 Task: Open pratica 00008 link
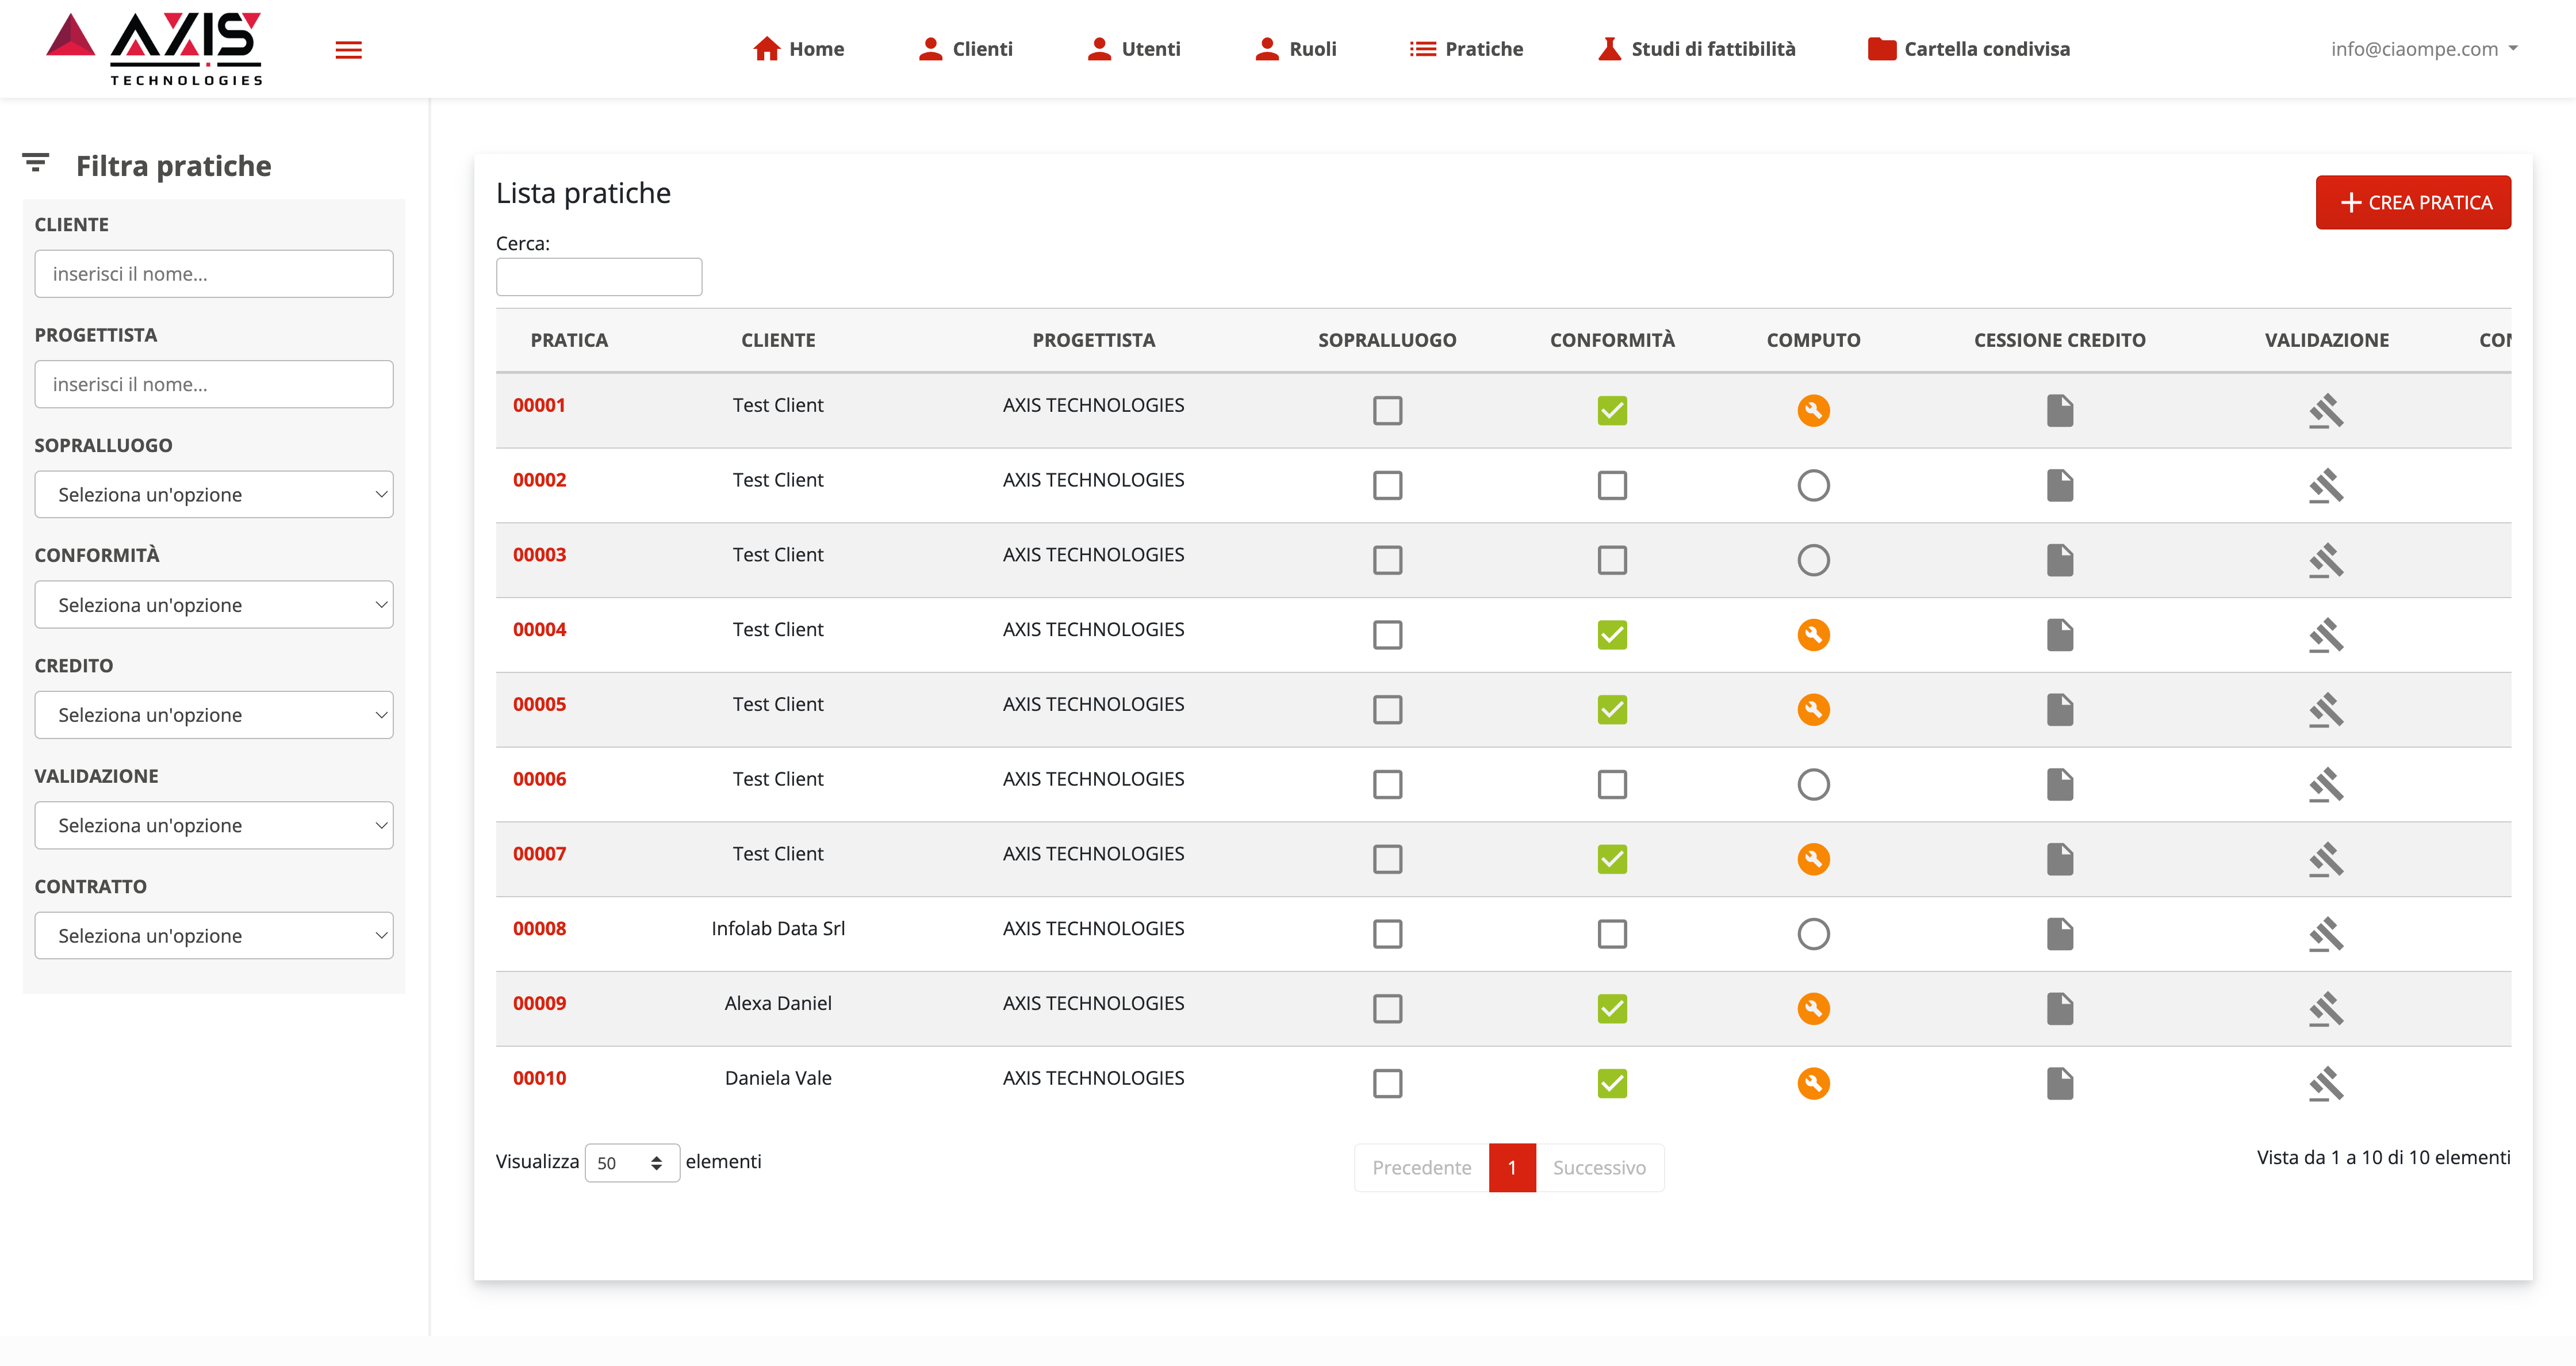pos(539,928)
